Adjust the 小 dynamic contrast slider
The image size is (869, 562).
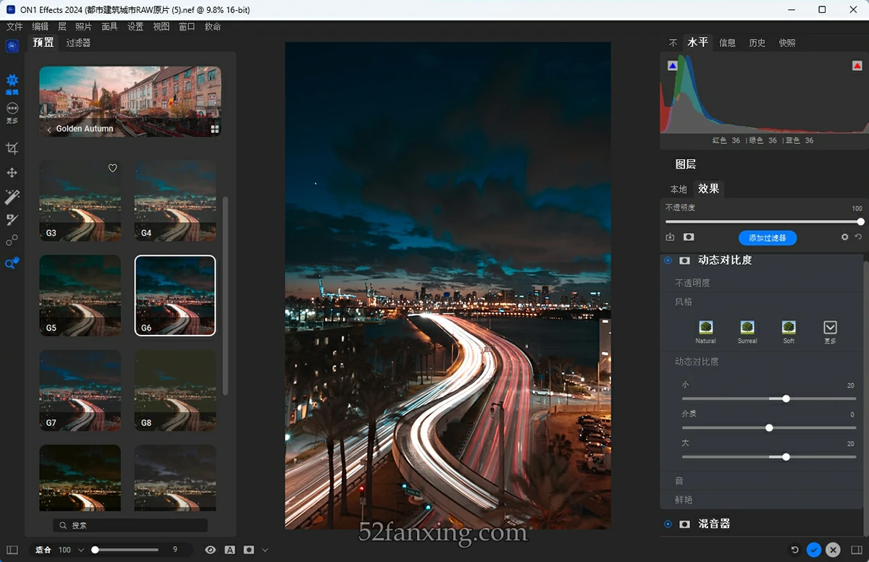(769, 399)
